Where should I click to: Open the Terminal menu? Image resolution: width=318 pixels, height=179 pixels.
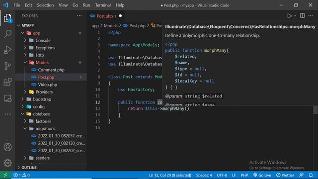pyautogui.click(x=103, y=5)
